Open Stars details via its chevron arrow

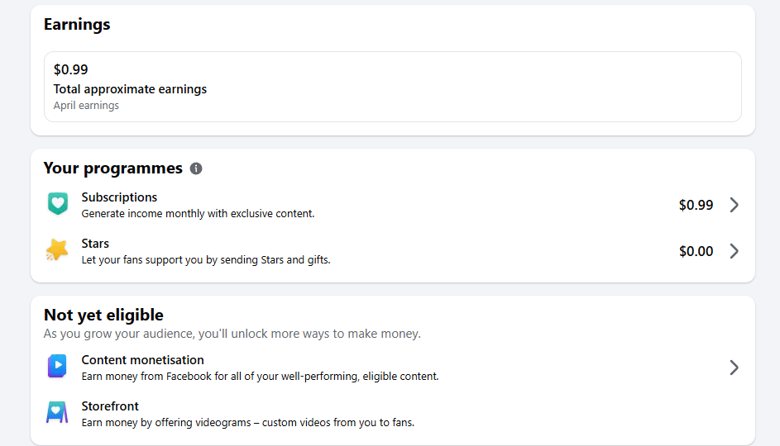[734, 251]
